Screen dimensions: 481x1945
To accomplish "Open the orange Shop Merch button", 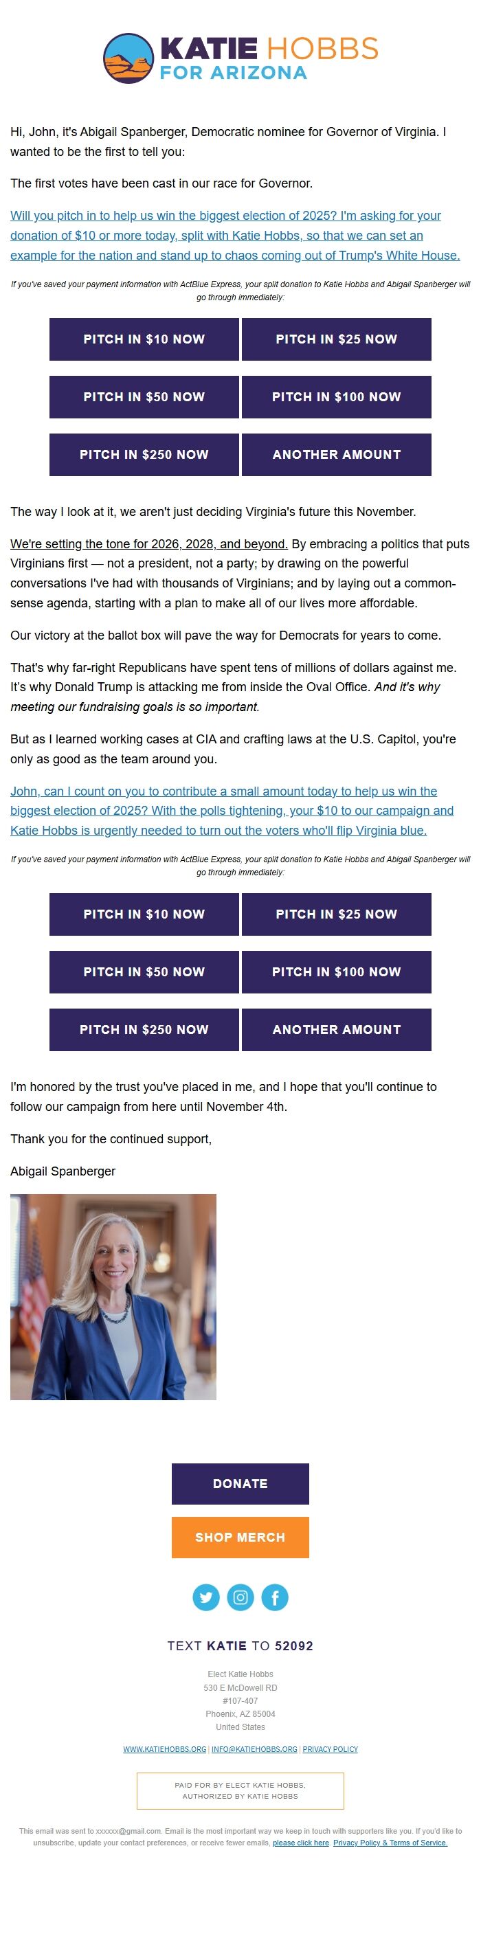I will (x=240, y=1536).
